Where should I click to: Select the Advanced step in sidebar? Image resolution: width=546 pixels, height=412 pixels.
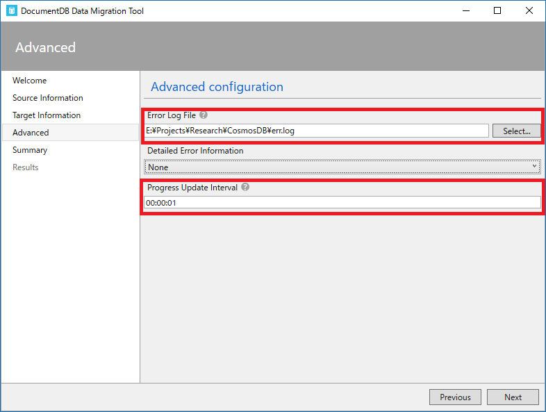pos(70,132)
